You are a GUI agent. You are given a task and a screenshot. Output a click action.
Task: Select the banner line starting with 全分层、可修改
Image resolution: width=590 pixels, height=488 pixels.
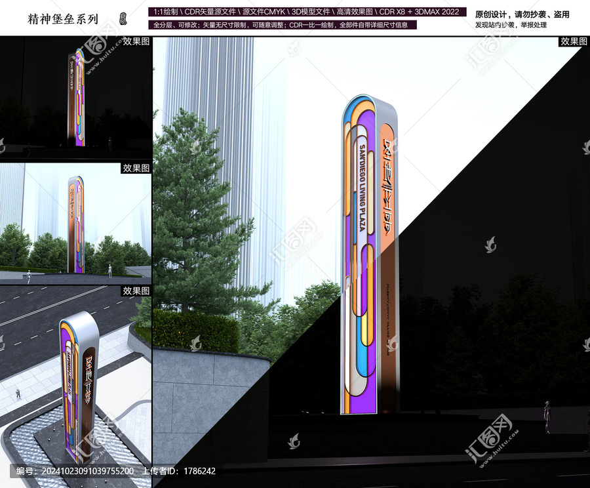283,25
